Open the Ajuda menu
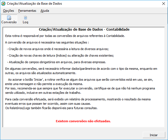168x140 pixels. [x=45, y=11]
